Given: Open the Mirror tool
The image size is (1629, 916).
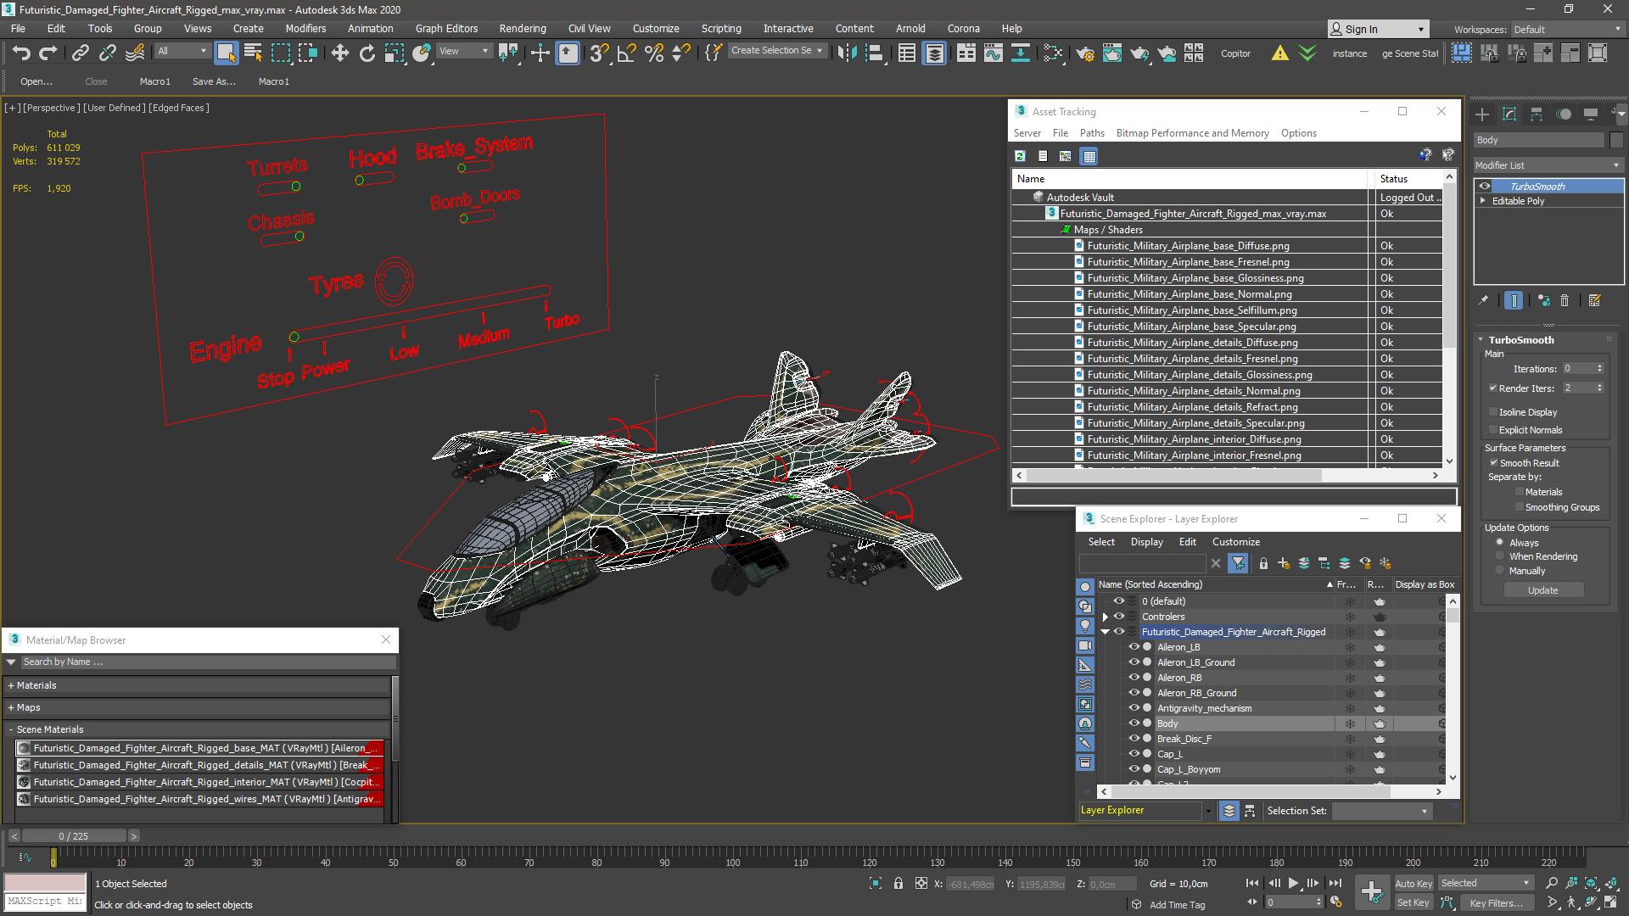Looking at the screenshot, I should pos(847,53).
